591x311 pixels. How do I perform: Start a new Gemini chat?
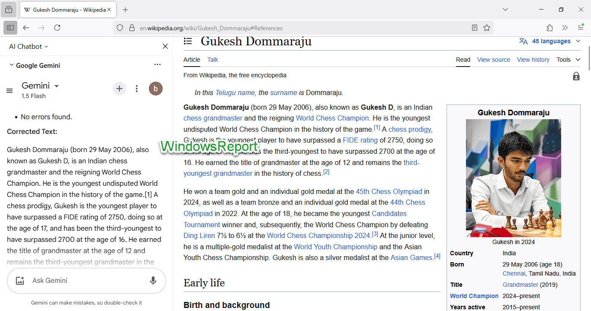119,89
